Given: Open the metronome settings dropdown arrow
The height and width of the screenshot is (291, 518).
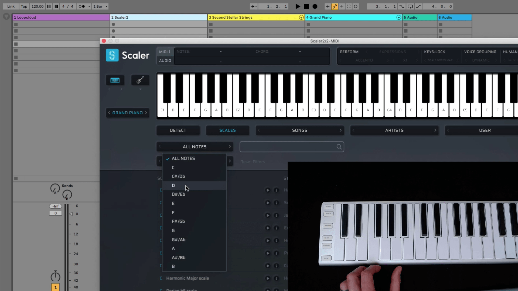Looking at the screenshot, I should click(89, 6).
